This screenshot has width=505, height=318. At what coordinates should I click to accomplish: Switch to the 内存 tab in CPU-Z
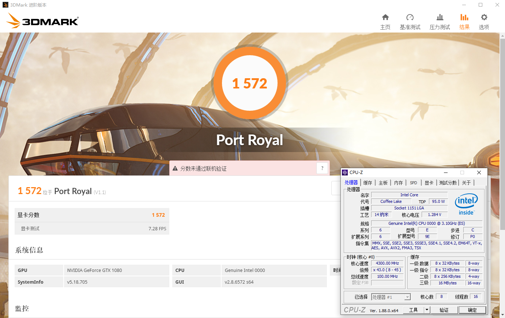click(399, 183)
